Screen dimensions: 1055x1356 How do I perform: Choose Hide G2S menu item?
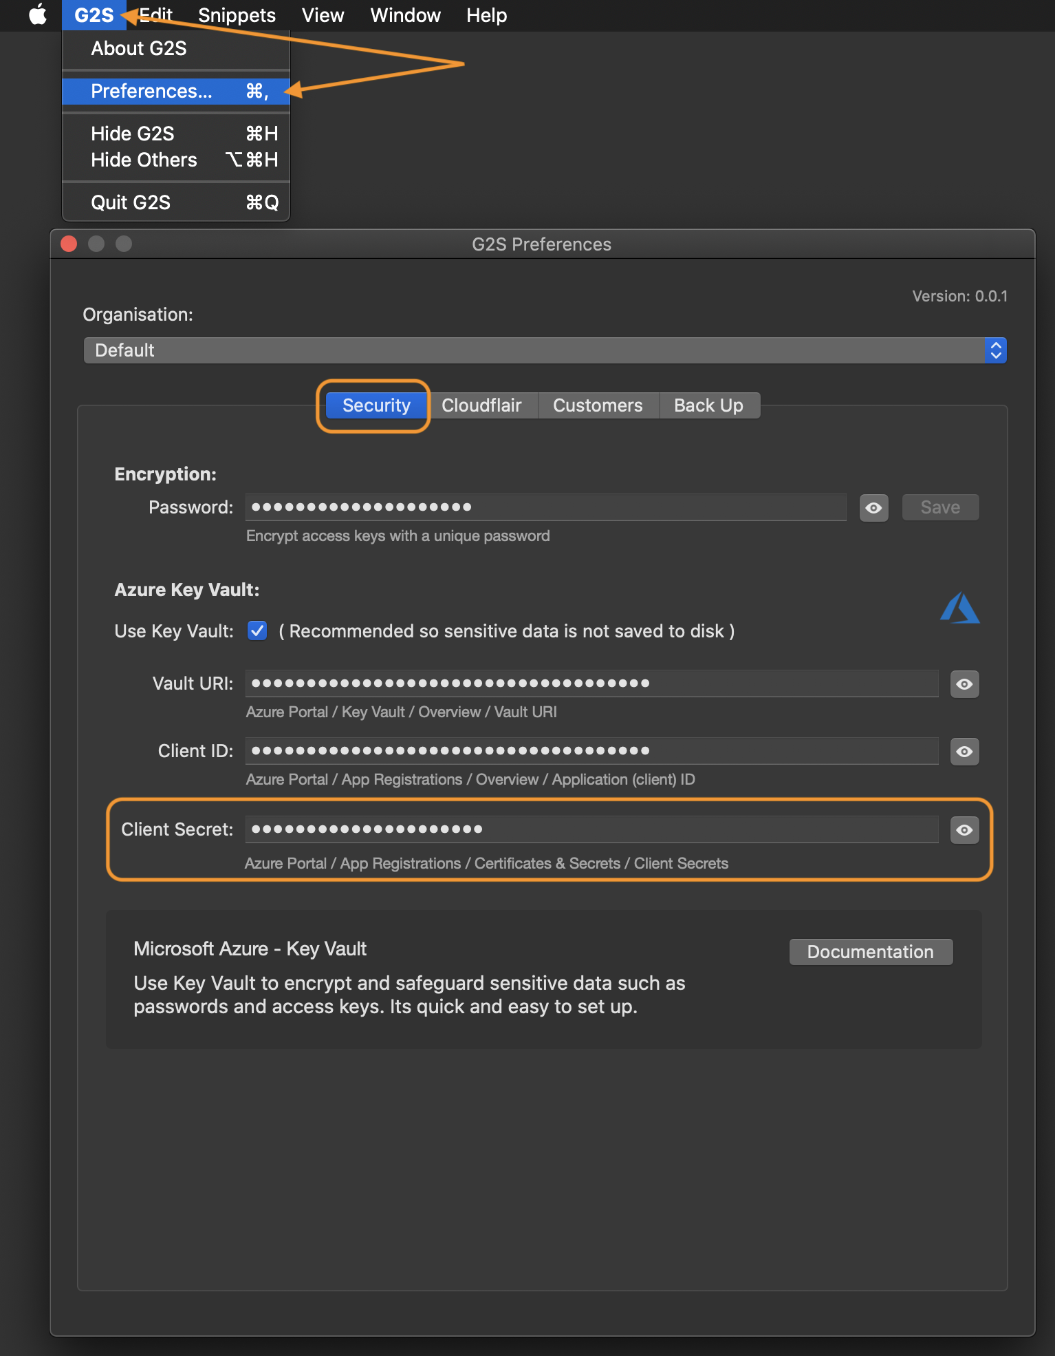coord(176,134)
